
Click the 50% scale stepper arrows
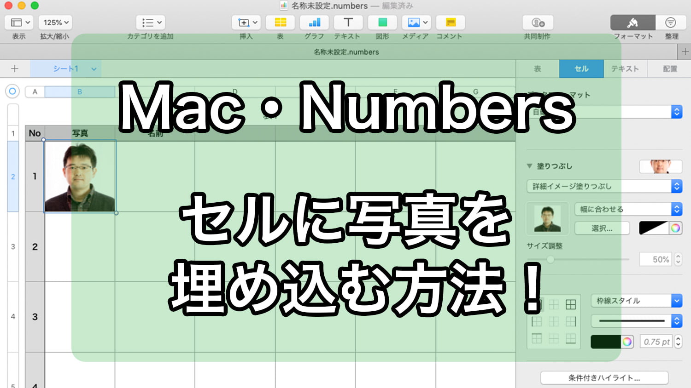click(x=678, y=259)
